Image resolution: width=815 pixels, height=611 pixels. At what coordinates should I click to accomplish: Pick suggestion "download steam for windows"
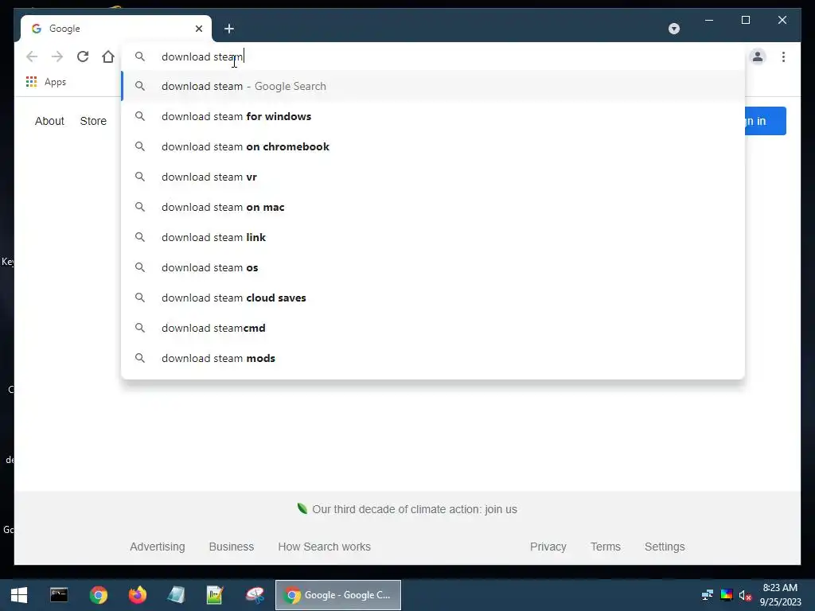click(x=432, y=116)
